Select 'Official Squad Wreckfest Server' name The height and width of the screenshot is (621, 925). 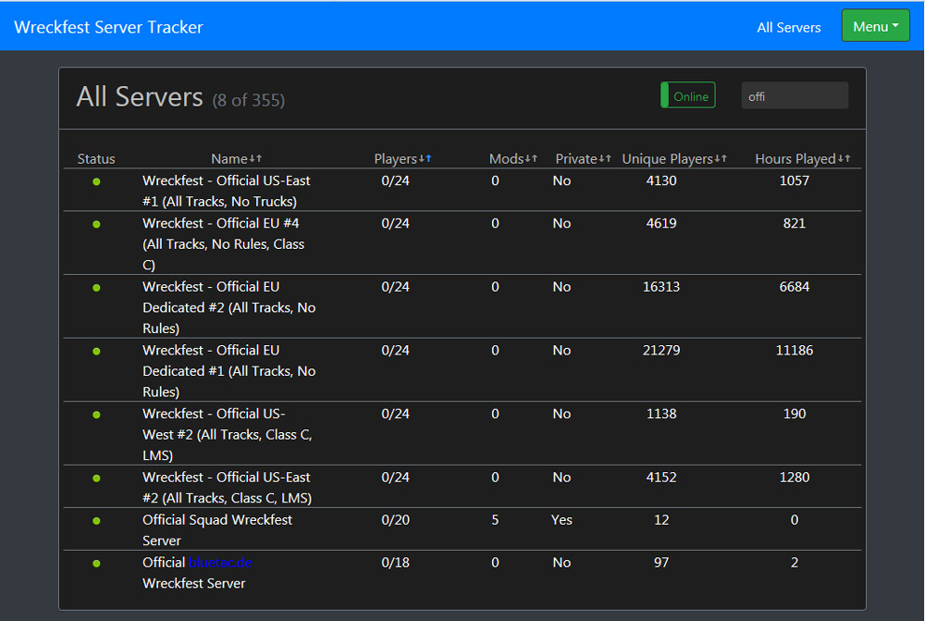[x=217, y=530]
